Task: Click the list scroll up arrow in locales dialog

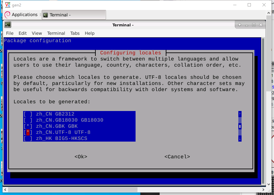Action: (240, 114)
